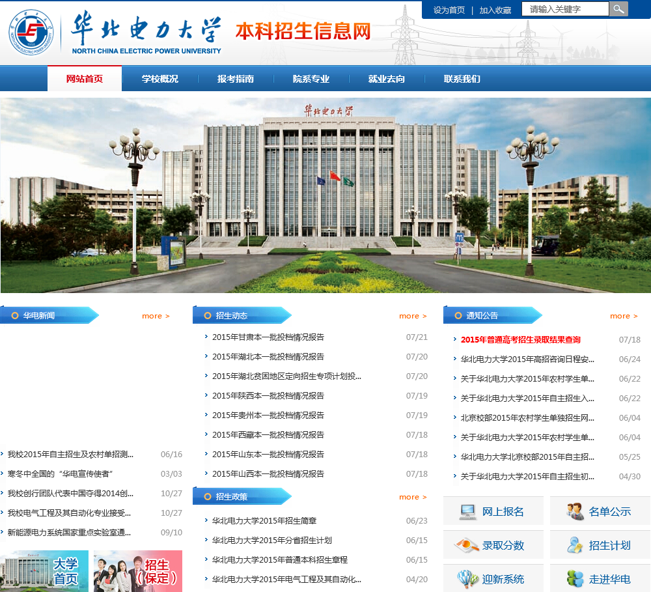This screenshot has width=651, height=592.
Task: Click into the 请输入关键字 search field
Action: (x=565, y=9)
